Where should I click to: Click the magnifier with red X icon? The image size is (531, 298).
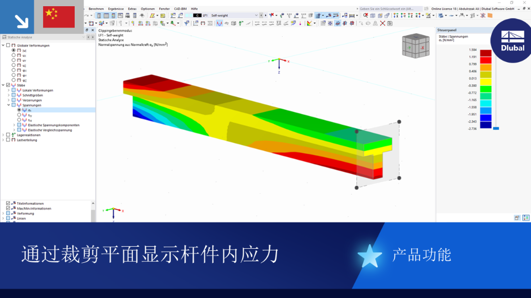tap(366, 16)
